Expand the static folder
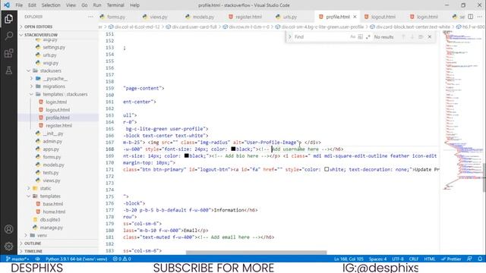Screen dimensions: 486x273 [46, 188]
